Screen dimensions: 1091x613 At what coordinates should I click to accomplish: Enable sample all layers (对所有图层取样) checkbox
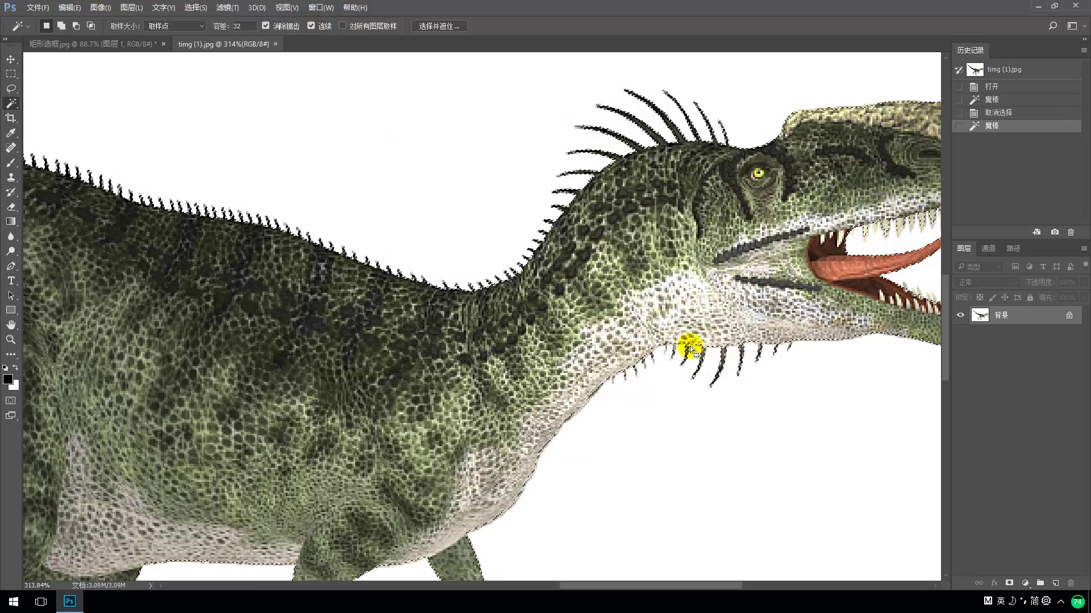[x=343, y=26]
